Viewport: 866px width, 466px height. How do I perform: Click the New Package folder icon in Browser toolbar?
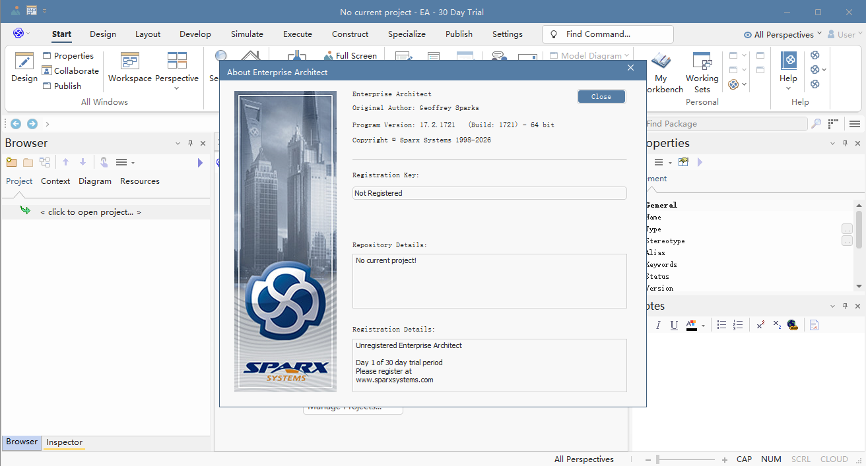click(28, 162)
